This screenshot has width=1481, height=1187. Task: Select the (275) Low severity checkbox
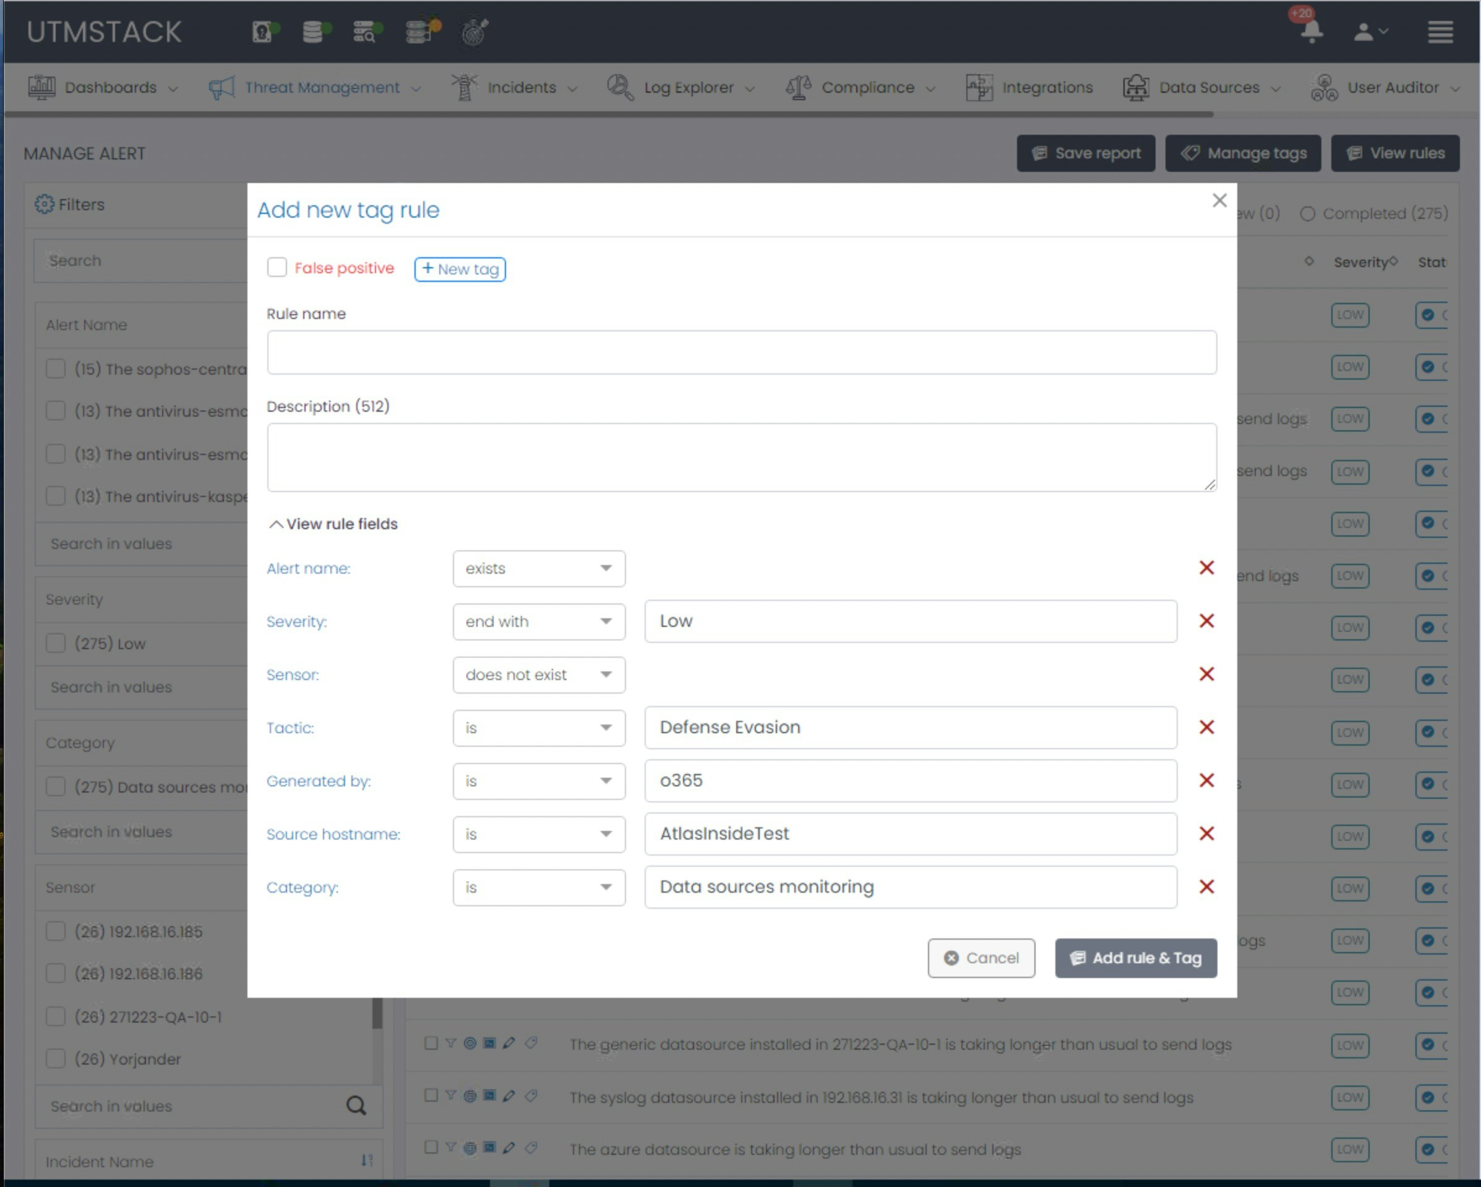pos(56,644)
